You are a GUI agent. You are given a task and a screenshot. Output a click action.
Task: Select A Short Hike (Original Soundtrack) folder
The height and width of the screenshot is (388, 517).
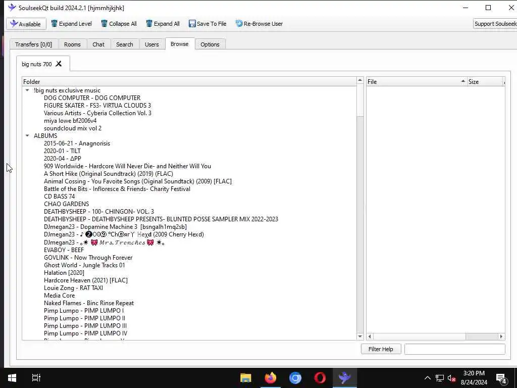coord(109,174)
